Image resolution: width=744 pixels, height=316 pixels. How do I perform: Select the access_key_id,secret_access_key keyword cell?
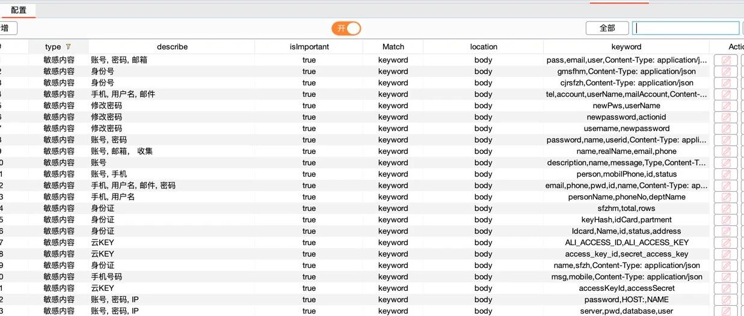(x=626, y=254)
